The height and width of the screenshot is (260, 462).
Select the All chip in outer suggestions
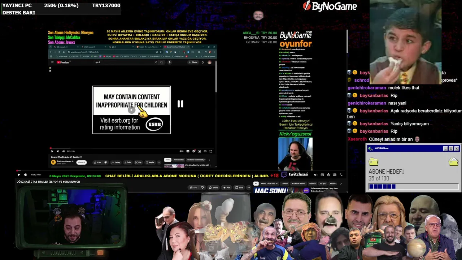coord(256,183)
